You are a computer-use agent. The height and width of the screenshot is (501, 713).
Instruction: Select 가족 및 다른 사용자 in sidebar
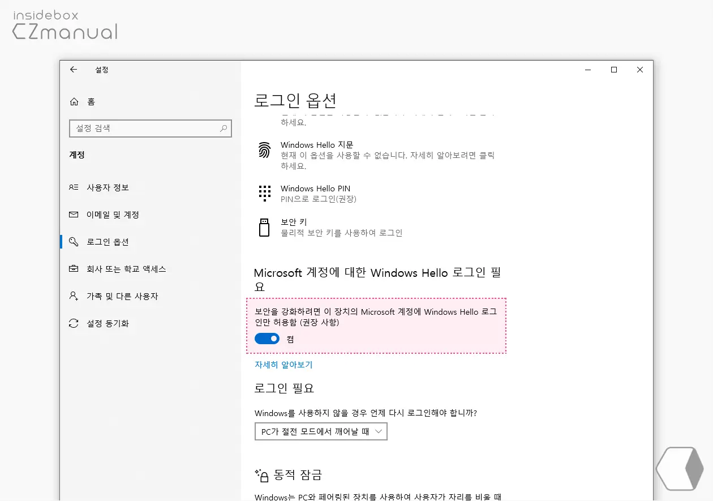[122, 296]
